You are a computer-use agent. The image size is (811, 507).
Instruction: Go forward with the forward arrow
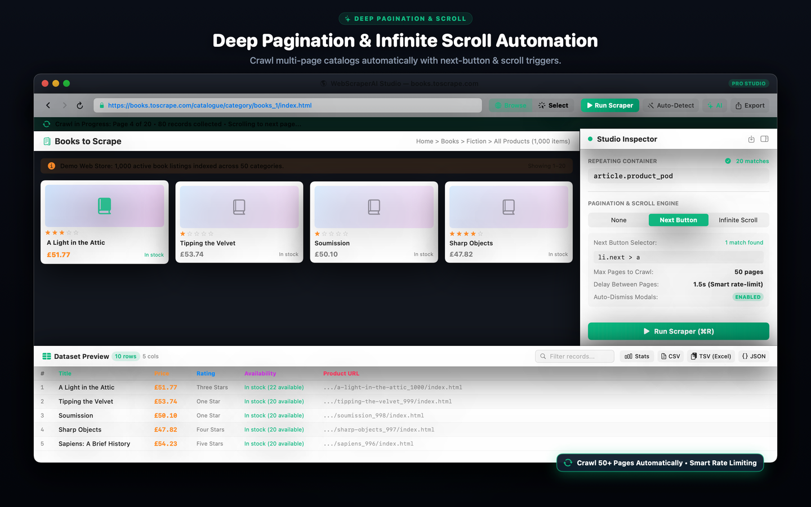64,105
